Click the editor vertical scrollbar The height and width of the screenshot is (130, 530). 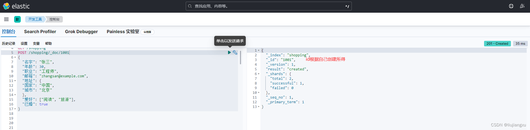click(x=240, y=57)
